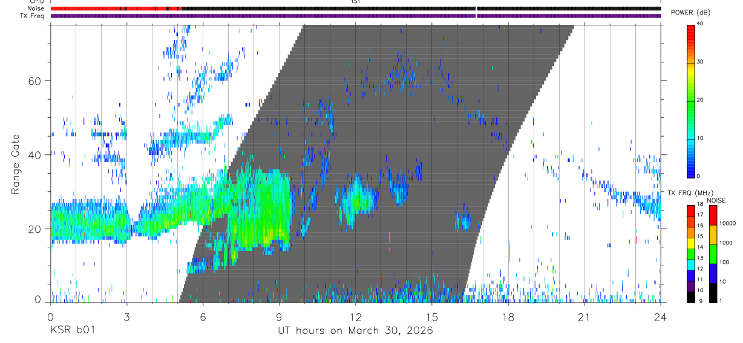The height and width of the screenshot is (343, 743).
Task: Click the yellow segment of the TX FRQ colorbar
Action: coord(691,243)
